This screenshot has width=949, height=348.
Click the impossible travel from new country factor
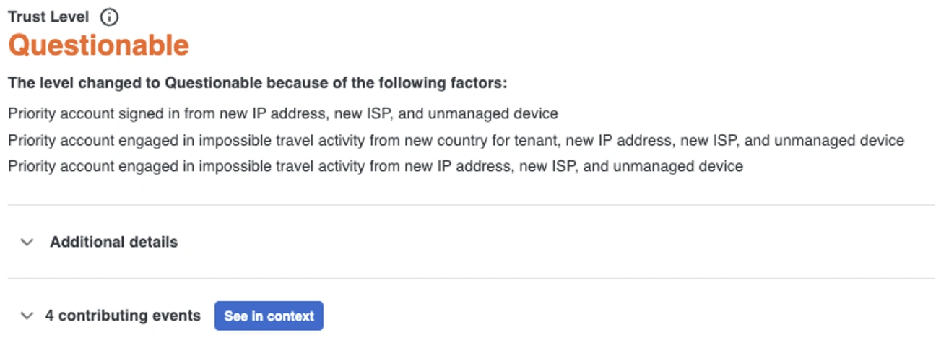(x=456, y=141)
